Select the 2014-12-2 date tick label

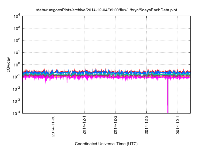(x=115, y=125)
